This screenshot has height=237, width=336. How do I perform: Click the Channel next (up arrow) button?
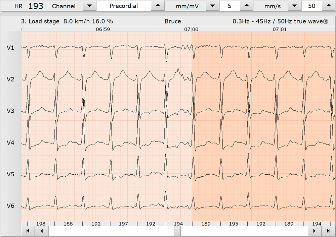[x=158, y=6]
